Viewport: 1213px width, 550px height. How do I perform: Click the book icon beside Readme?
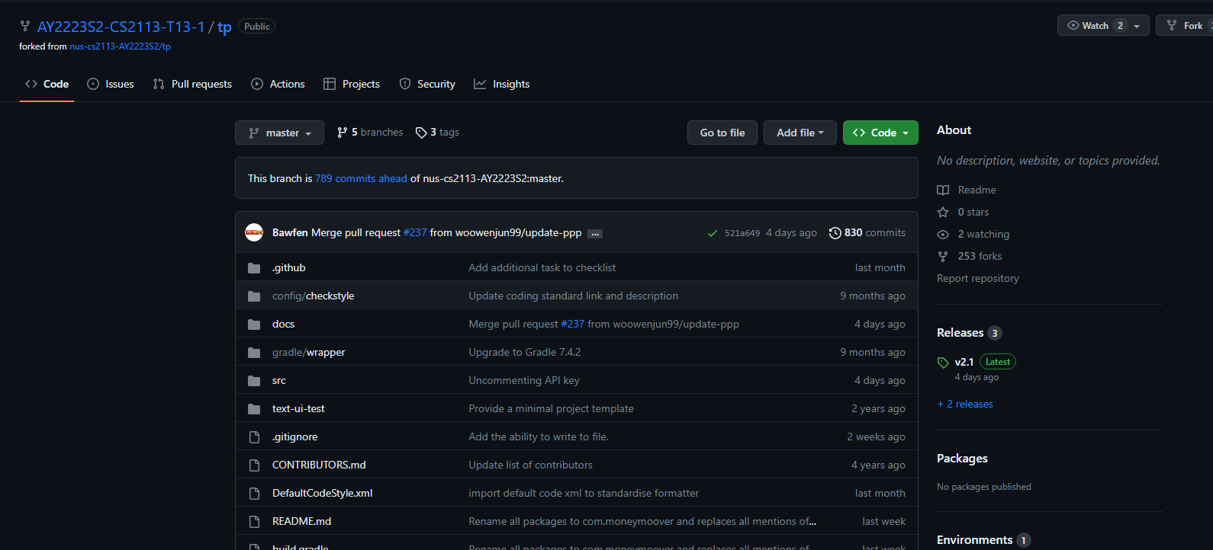(x=943, y=190)
